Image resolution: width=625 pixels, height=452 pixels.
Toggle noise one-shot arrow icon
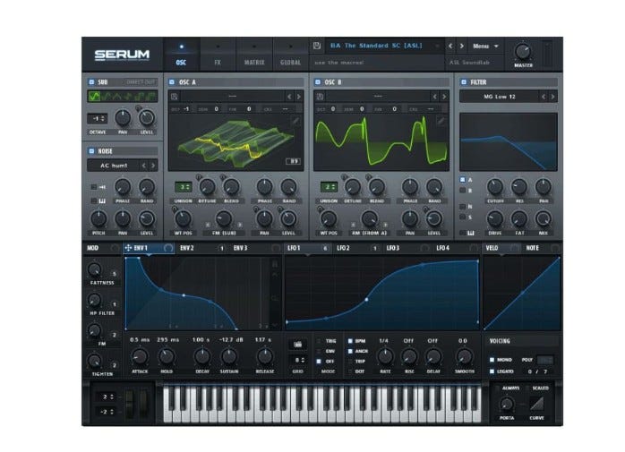[x=102, y=187]
